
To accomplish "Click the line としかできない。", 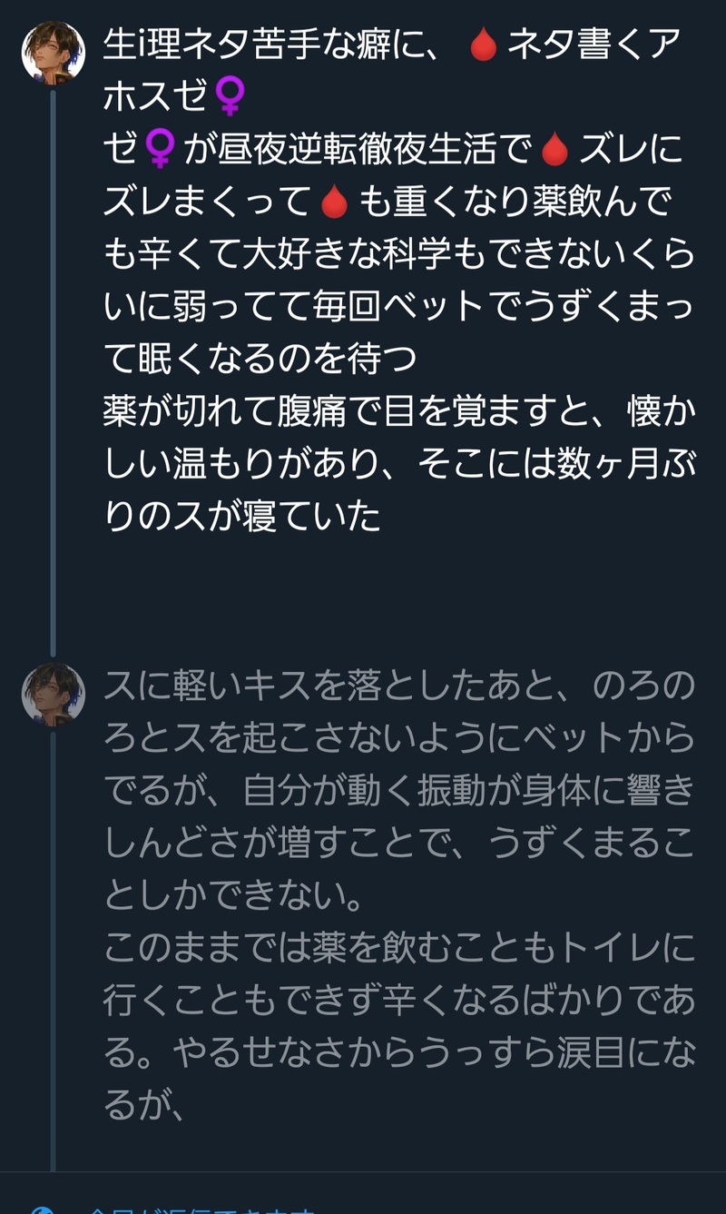I will point(234,897).
